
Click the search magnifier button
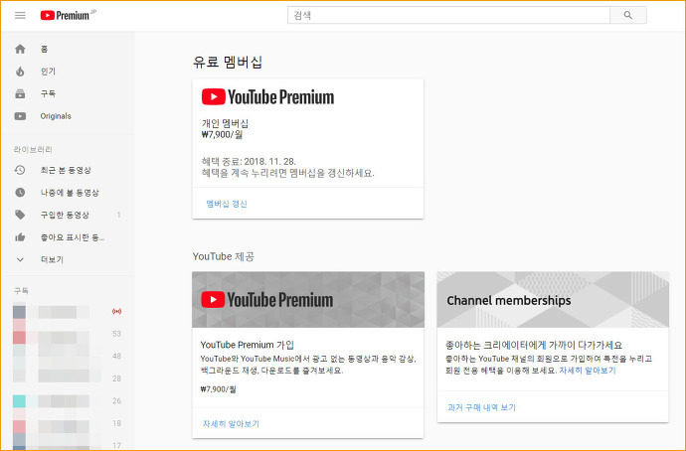627,15
